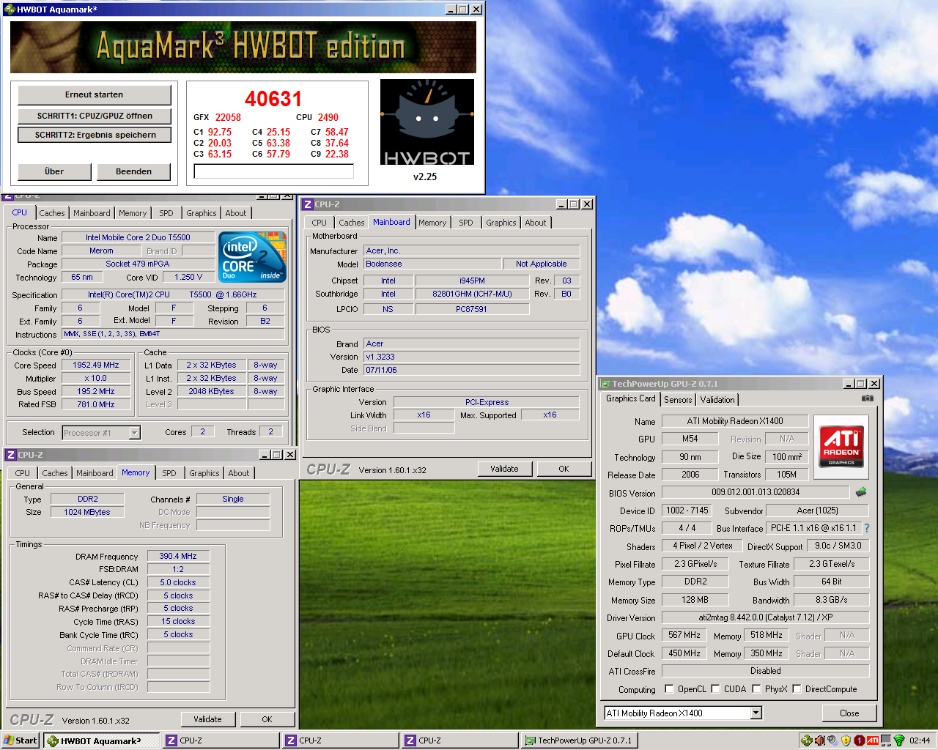
Task: Click the Z icon of Memory CPU-Z window
Action: 11,455
